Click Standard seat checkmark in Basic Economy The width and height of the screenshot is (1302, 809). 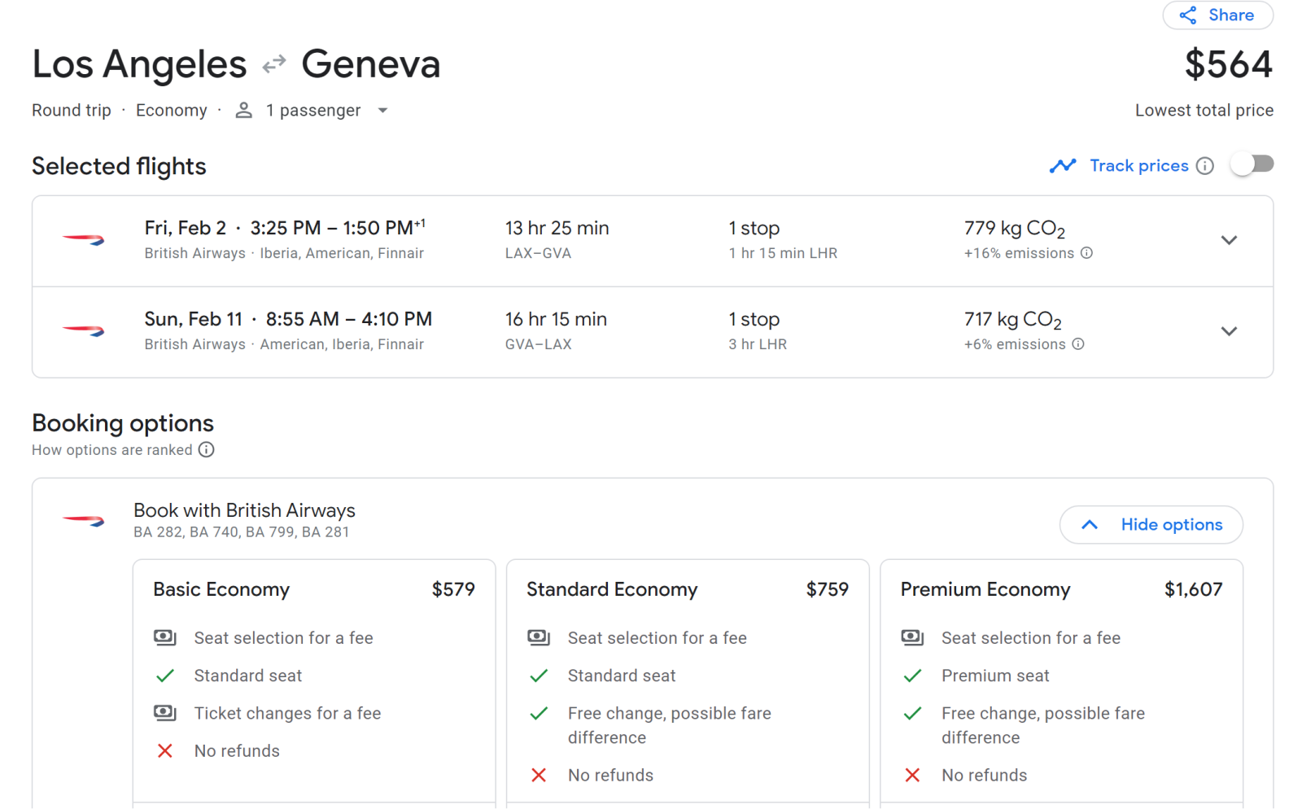click(164, 676)
